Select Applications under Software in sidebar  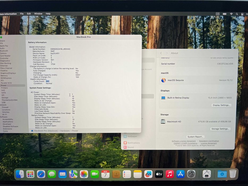point(8,122)
